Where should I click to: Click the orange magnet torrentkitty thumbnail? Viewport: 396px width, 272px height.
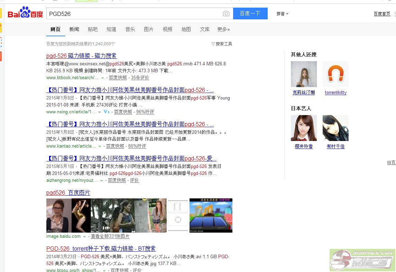335,74
